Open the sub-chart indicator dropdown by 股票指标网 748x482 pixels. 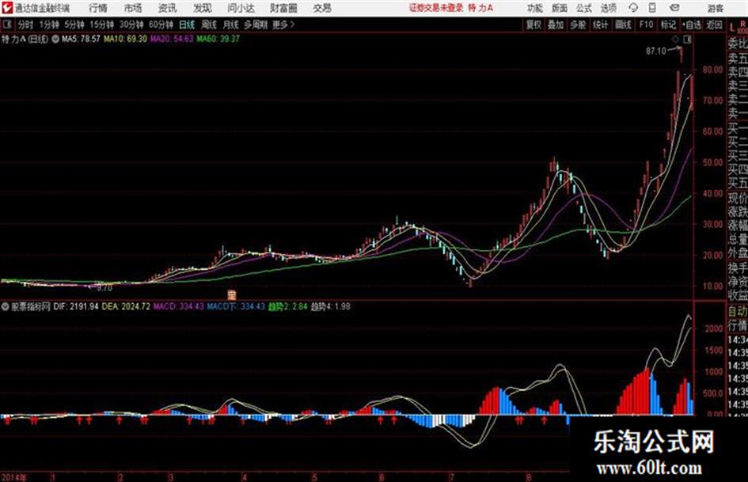pyautogui.click(x=6, y=306)
